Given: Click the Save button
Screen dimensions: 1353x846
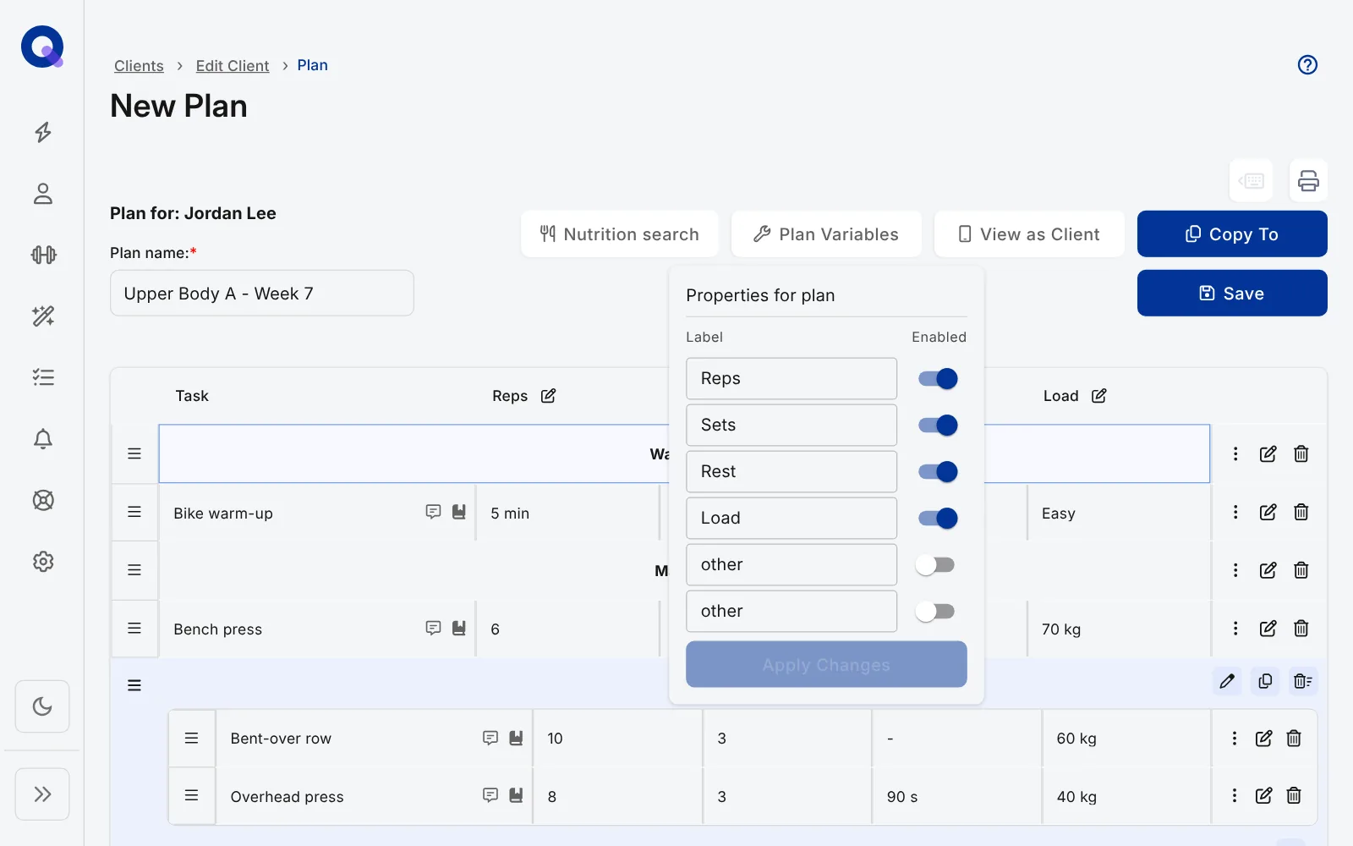Looking at the screenshot, I should point(1232,294).
